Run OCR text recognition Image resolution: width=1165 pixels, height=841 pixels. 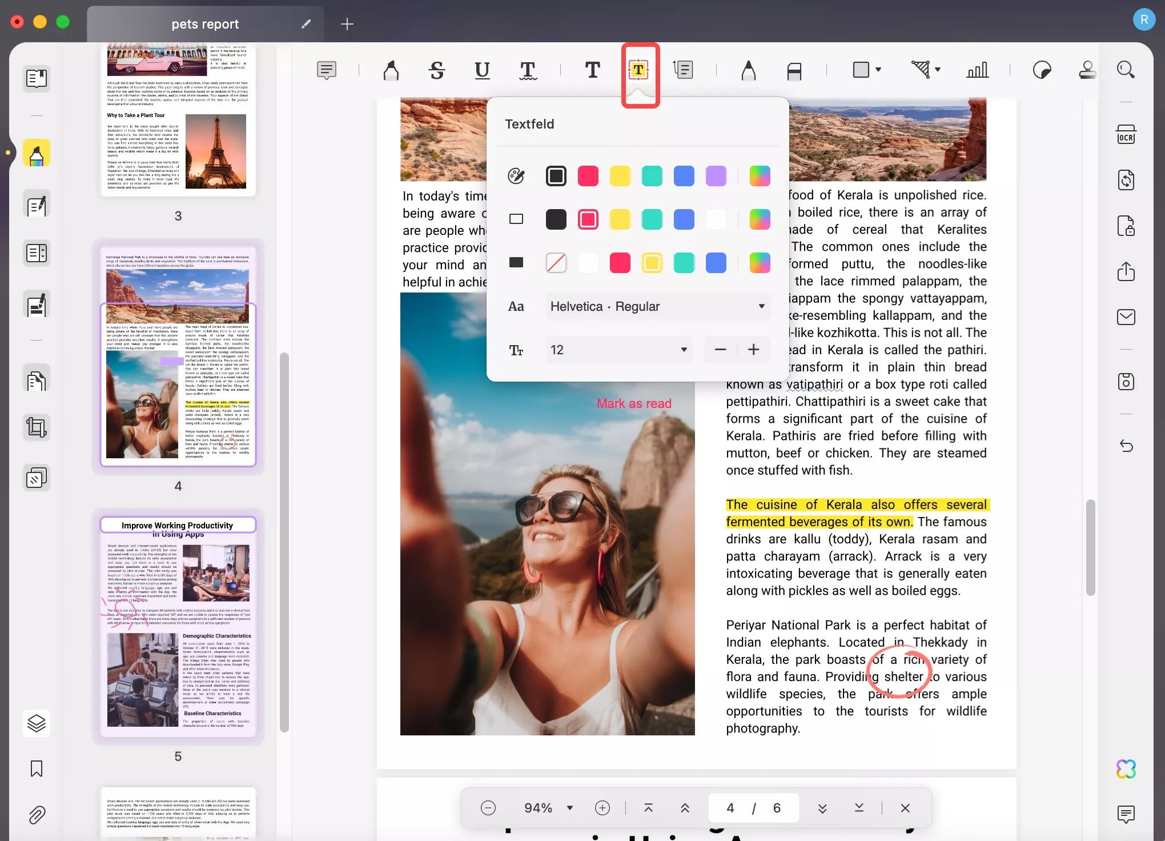click(1126, 135)
